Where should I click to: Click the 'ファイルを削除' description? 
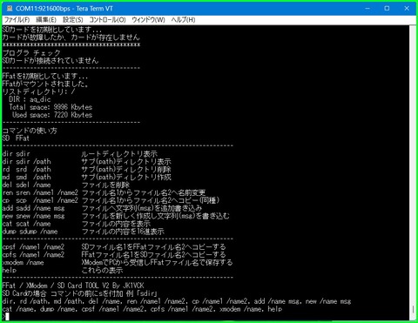pos(105,185)
